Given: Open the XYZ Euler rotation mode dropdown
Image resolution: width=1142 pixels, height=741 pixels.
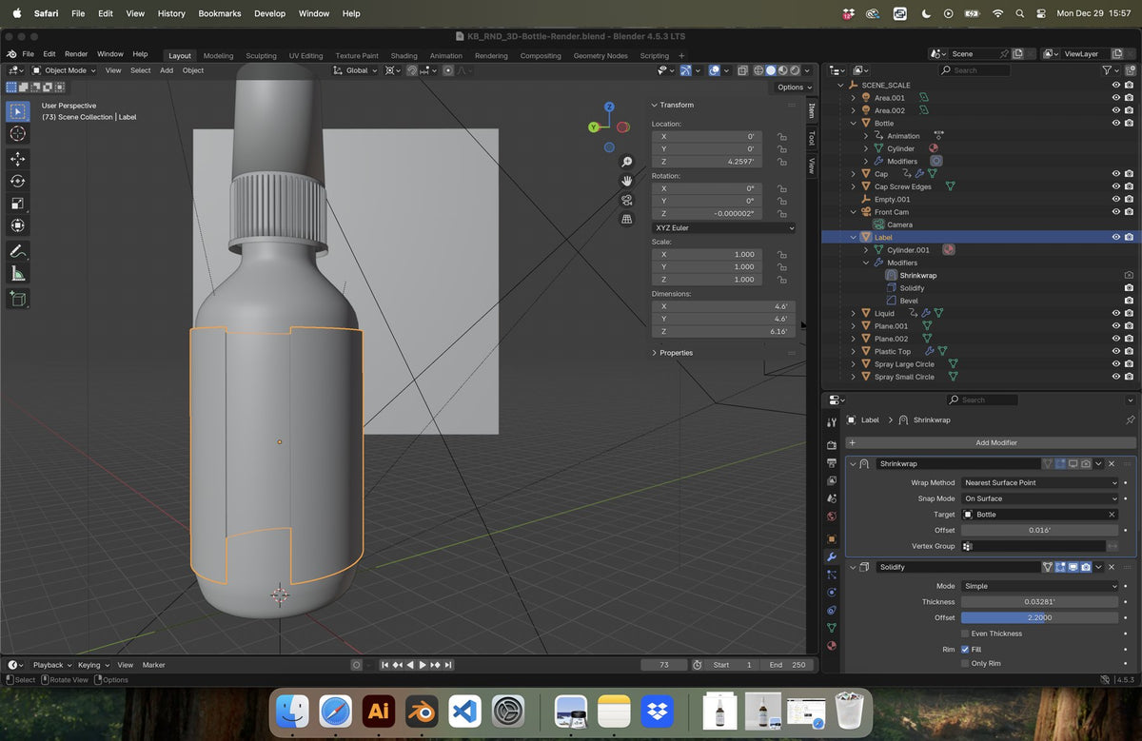Looking at the screenshot, I should 724,228.
